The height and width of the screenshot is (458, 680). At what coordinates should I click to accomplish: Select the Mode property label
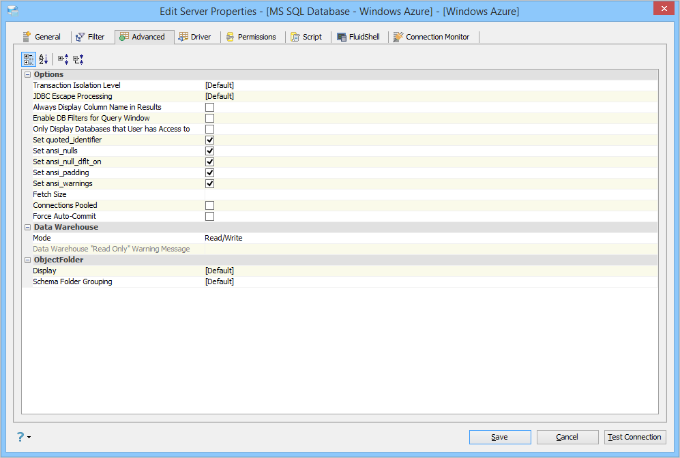click(42, 238)
